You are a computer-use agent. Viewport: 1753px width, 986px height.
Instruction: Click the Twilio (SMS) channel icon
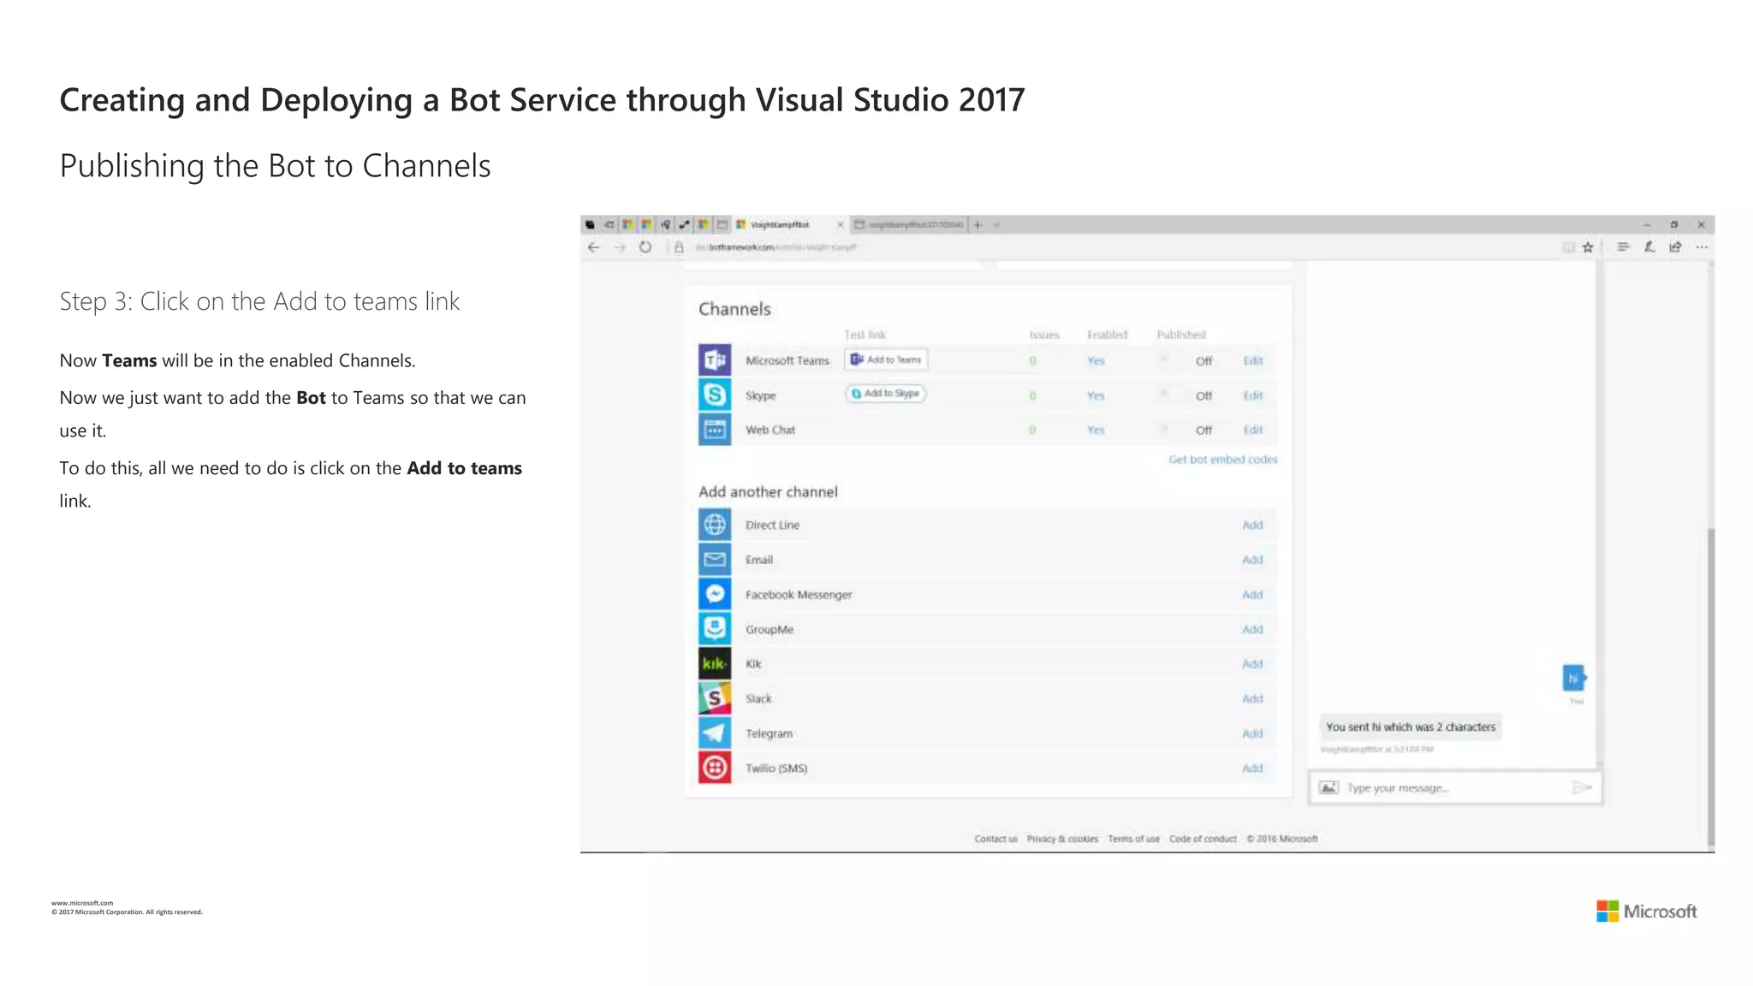[x=715, y=768]
